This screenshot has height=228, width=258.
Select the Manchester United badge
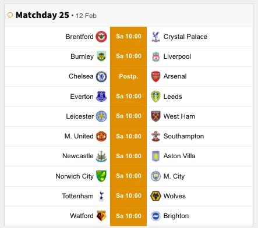coord(101,136)
